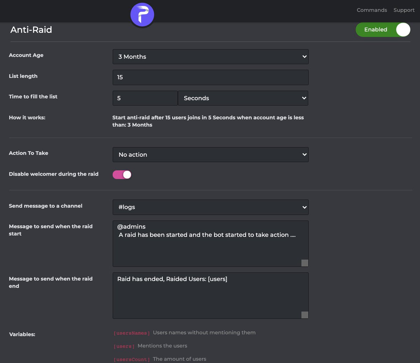This screenshot has width=420, height=363.
Task: Click the 'Start anti-raid after 15 users joins' description
Action: 208,121
